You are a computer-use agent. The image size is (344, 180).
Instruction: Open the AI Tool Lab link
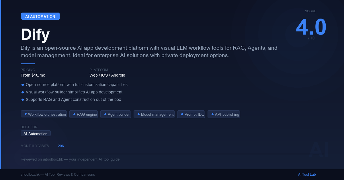point(307,175)
